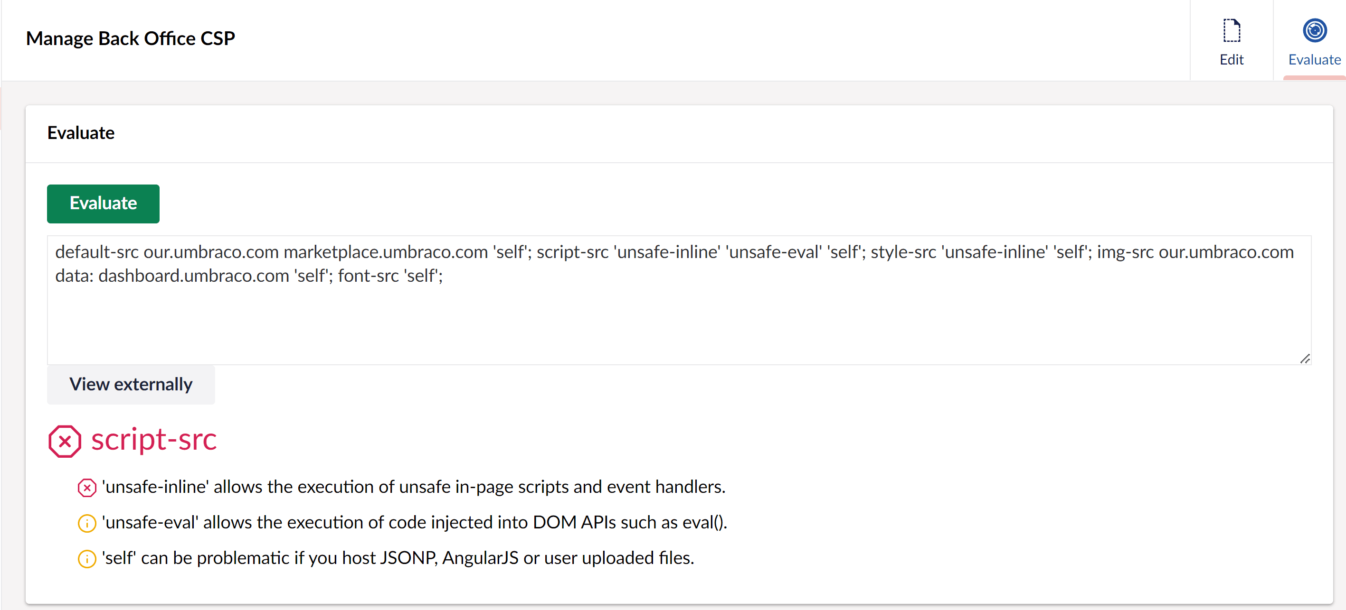Switch to the Edit tab
Viewport: 1346px width, 610px height.
(x=1231, y=41)
